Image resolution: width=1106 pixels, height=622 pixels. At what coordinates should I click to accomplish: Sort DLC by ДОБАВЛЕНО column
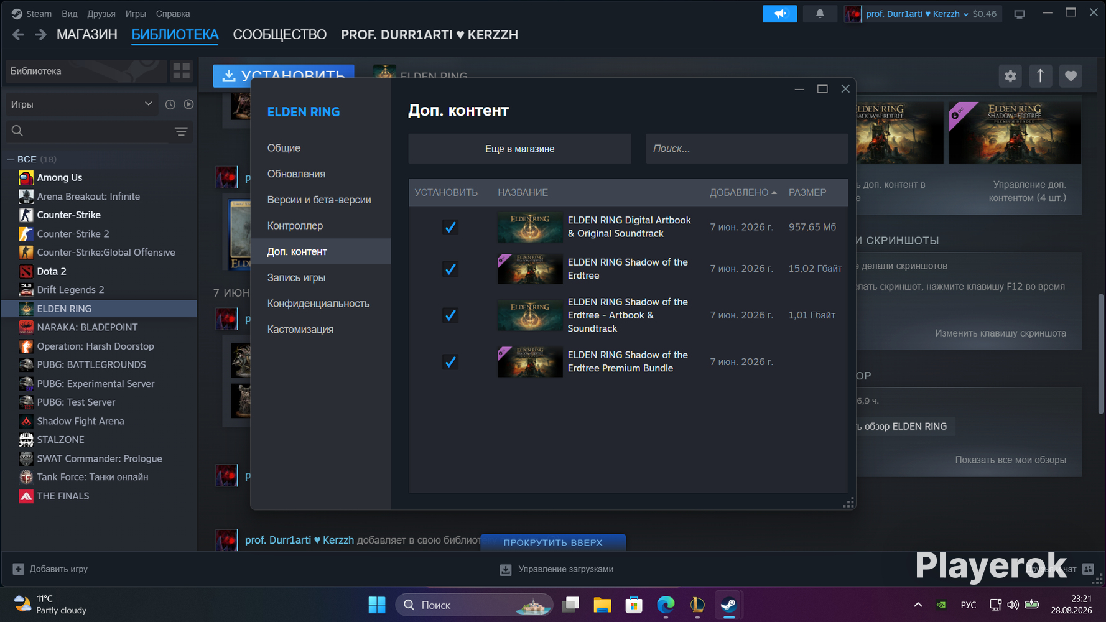coord(743,193)
